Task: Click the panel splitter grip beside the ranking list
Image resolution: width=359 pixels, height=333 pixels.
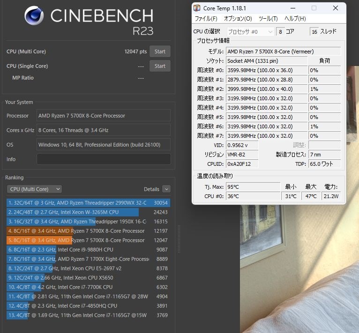Action: click(x=179, y=239)
